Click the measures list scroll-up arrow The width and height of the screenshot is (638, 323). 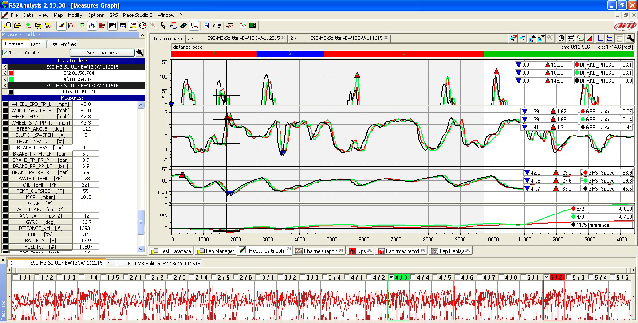[x=141, y=105]
